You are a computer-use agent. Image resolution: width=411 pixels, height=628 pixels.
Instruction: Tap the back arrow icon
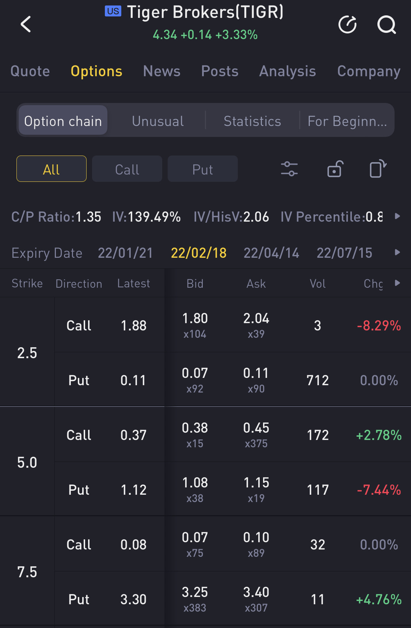(x=26, y=24)
